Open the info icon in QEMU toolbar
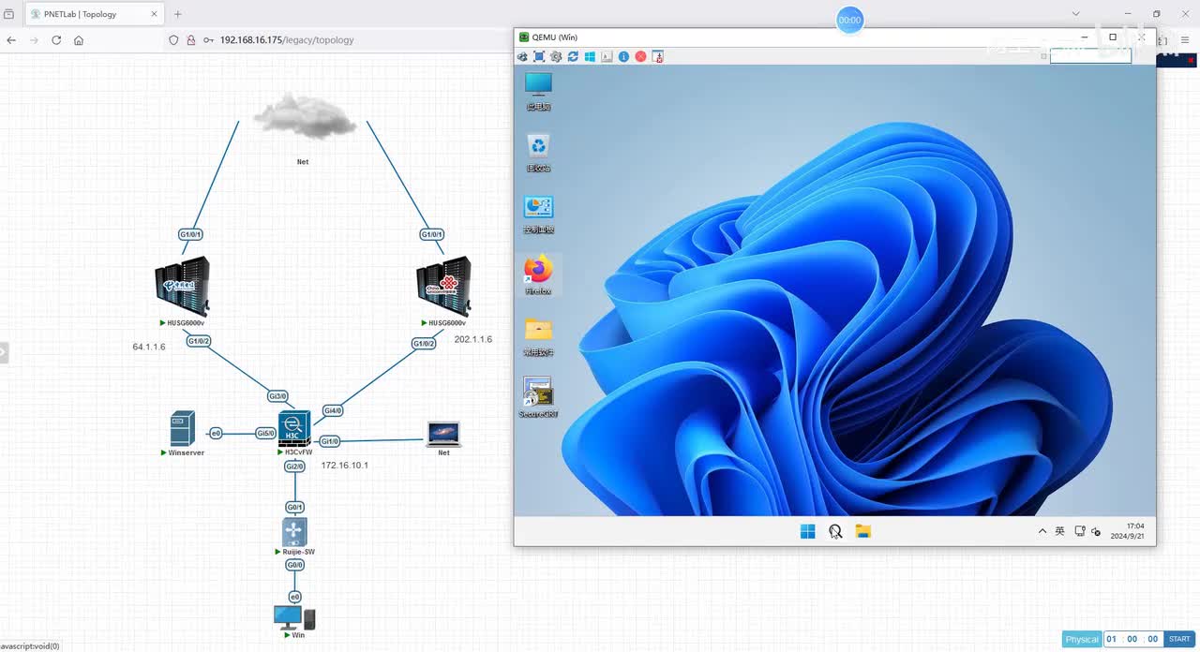 [x=623, y=57]
